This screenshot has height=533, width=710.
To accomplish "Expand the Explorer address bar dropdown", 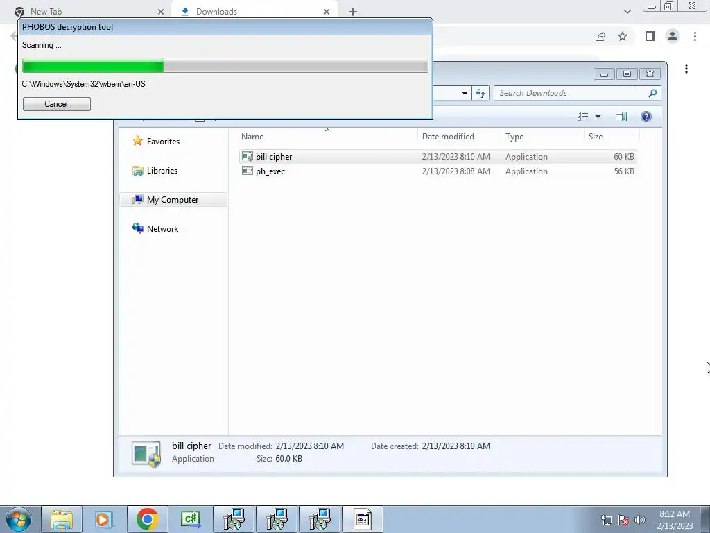I will tap(465, 94).
